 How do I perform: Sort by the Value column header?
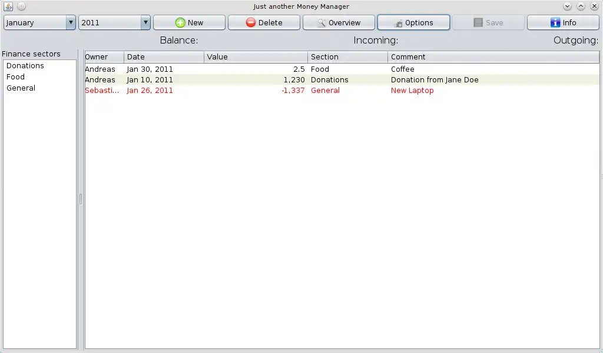pos(256,57)
